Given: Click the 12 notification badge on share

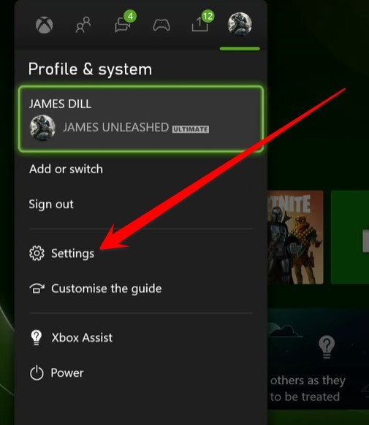Looking at the screenshot, I should (x=208, y=17).
